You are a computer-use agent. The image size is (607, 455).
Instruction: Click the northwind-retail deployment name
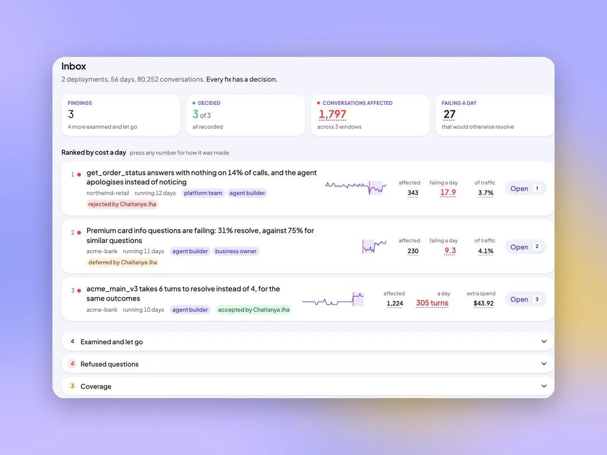[x=108, y=193]
